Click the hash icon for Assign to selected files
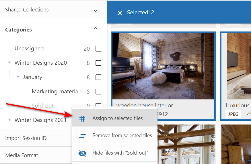Screen dimensions: 251x164 click(x=82, y=118)
